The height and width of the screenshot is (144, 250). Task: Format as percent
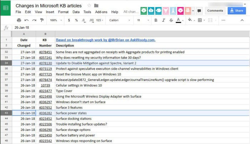tap(76, 20)
